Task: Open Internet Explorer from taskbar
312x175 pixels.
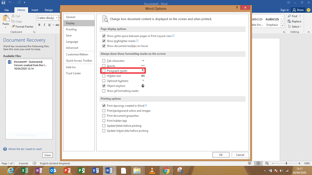Action: tap(11, 170)
